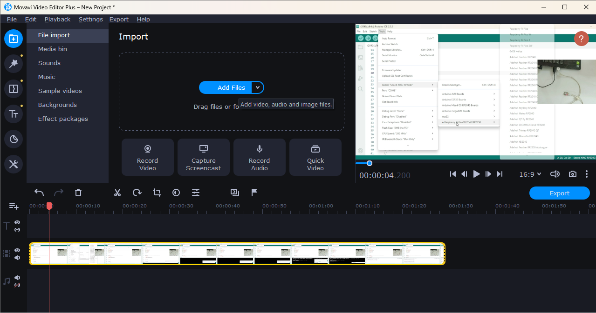The width and height of the screenshot is (596, 313).
Task: Step forward one frame
Action: pyautogui.click(x=488, y=174)
